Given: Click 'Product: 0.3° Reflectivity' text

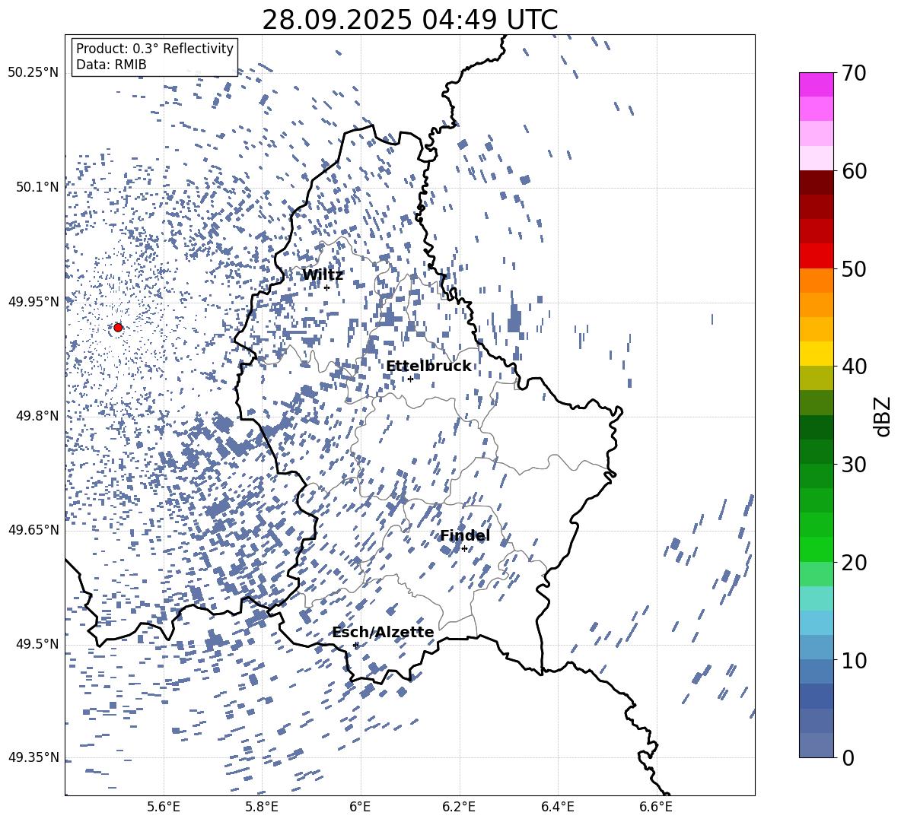Looking at the screenshot, I should 154,49.
